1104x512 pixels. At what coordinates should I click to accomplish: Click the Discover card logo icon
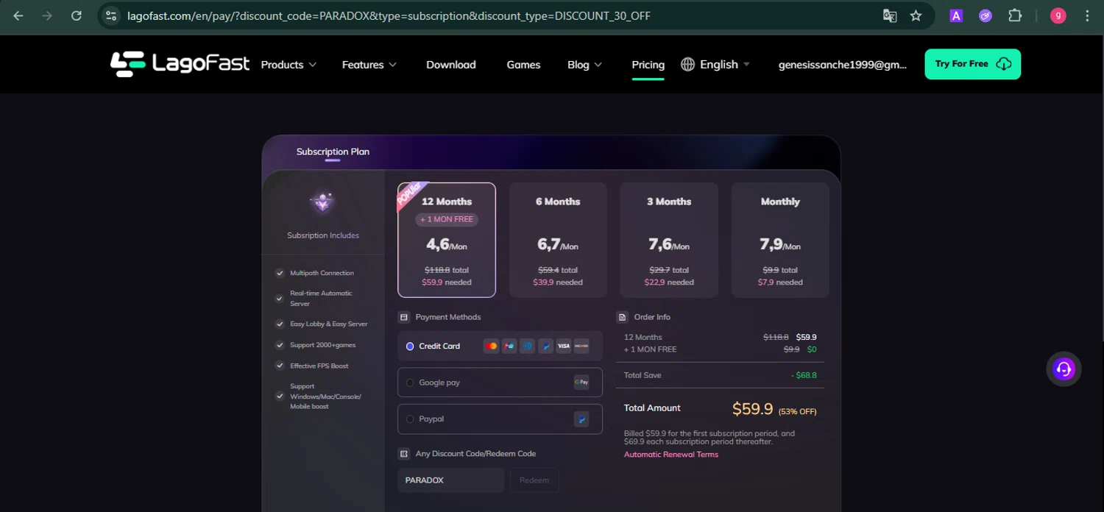(x=581, y=346)
